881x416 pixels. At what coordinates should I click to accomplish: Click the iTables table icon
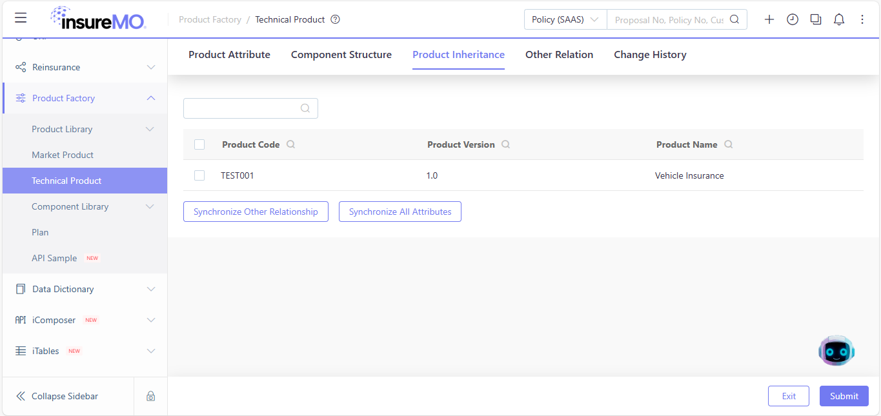(x=21, y=351)
